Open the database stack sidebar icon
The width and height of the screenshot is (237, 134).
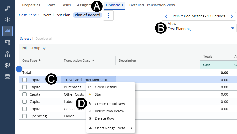point(8,77)
